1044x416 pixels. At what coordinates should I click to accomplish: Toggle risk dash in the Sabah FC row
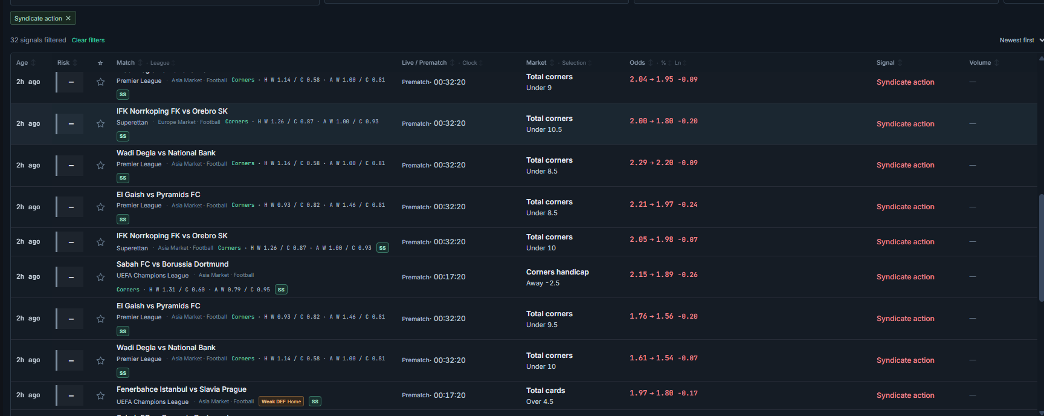71,278
